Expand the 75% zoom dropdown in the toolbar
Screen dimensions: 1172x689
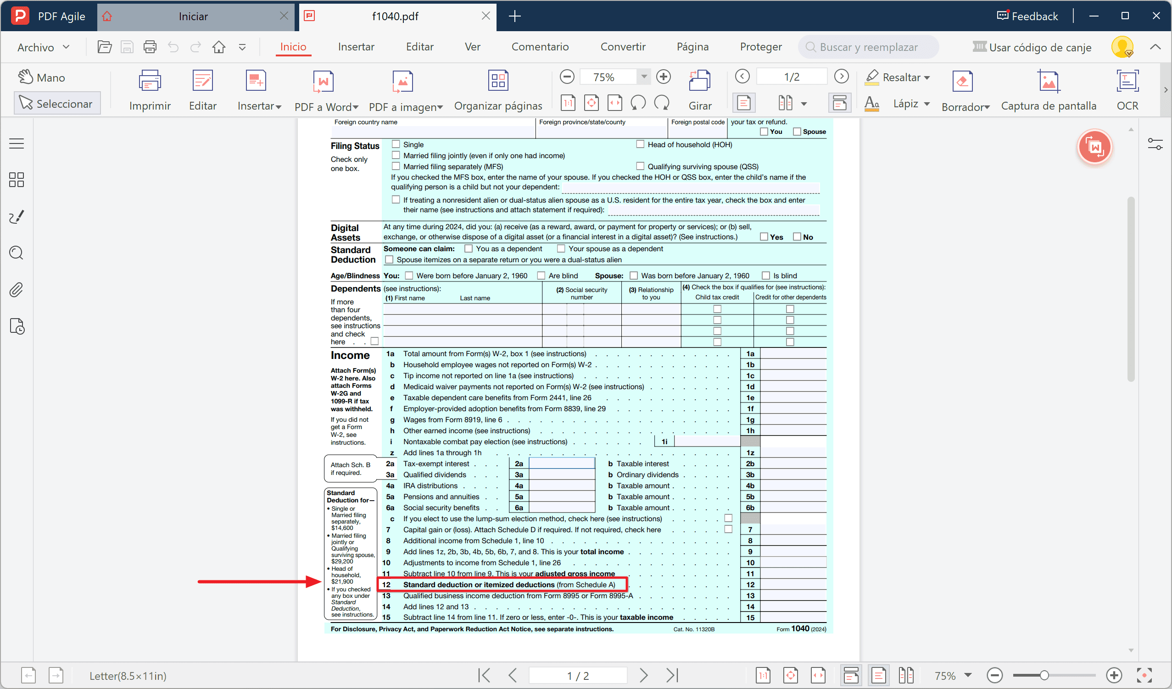[644, 77]
